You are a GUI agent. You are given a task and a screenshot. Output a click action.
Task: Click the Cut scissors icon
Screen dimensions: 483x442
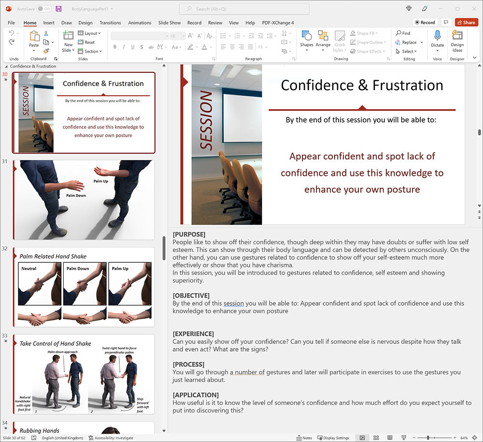click(x=46, y=33)
